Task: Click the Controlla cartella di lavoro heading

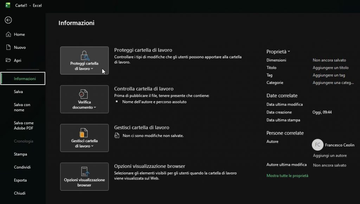Action: tap(144, 89)
